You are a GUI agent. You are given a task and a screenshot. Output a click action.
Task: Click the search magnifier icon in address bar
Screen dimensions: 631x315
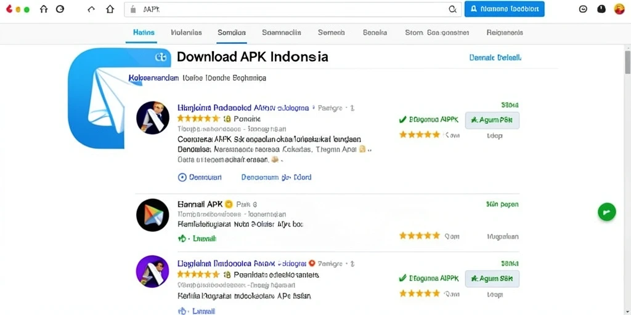pyautogui.click(x=452, y=10)
